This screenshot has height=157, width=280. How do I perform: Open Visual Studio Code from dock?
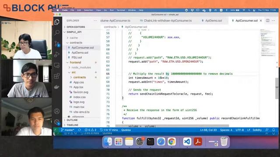pos(187,142)
